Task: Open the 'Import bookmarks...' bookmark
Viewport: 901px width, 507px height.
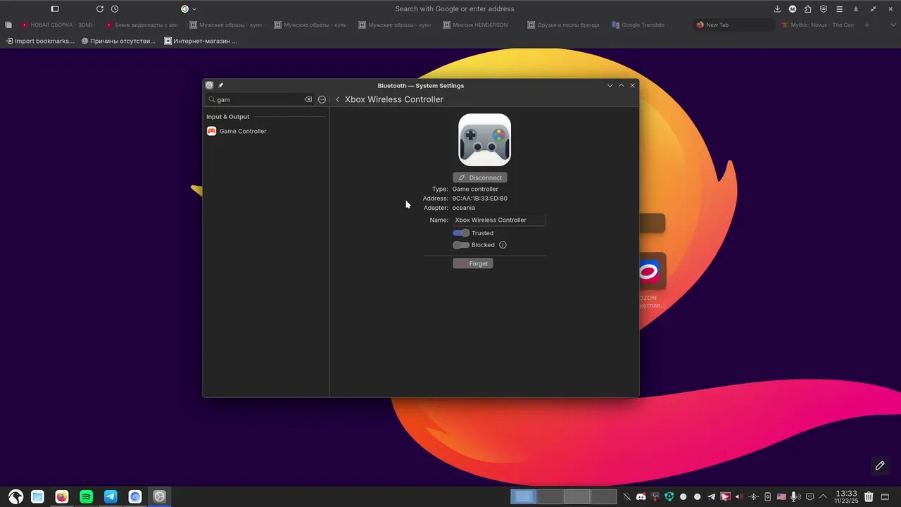Action: click(40, 41)
